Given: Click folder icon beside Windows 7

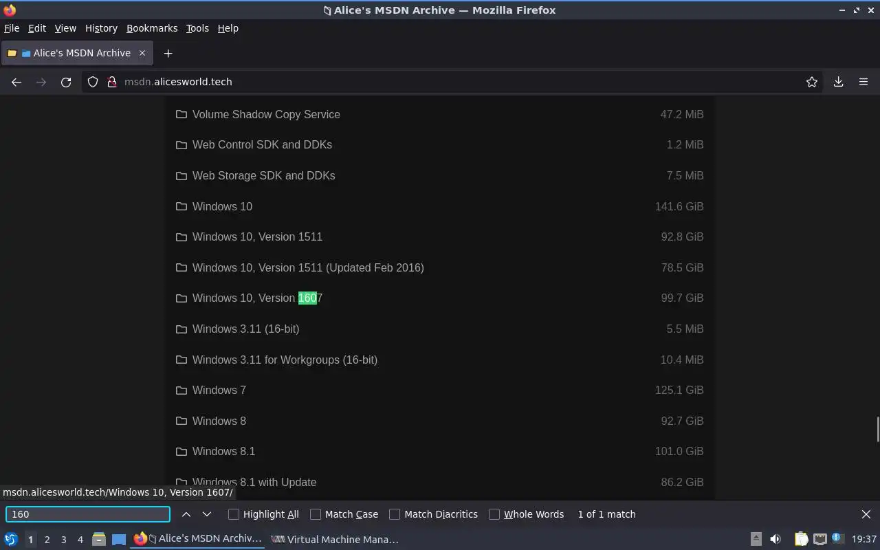Looking at the screenshot, I should [181, 390].
